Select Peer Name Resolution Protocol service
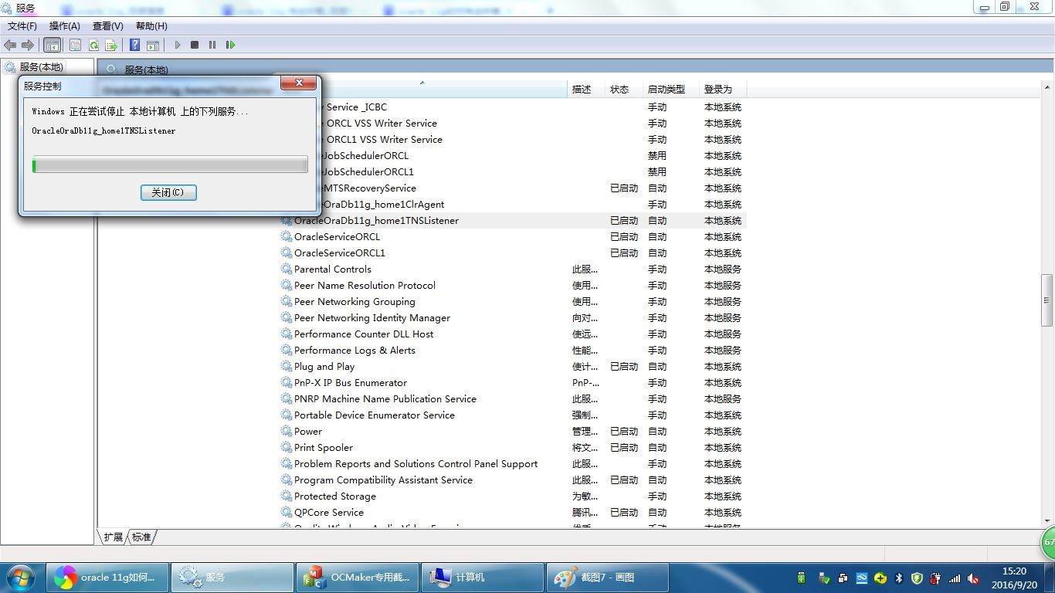The height and width of the screenshot is (593, 1055). pyautogui.click(x=365, y=286)
